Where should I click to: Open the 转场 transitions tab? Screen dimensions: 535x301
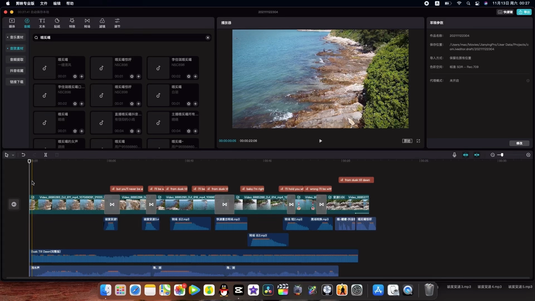point(87,23)
